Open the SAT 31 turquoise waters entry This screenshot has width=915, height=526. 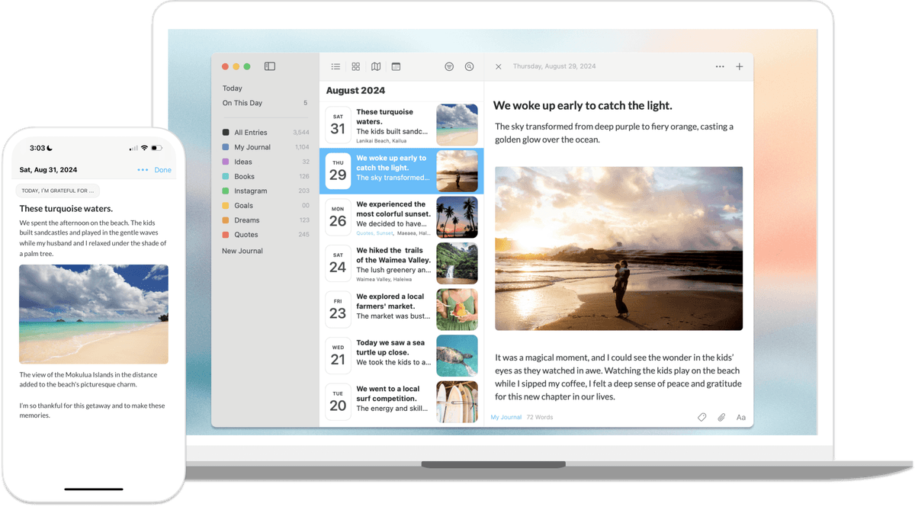pyautogui.click(x=402, y=125)
